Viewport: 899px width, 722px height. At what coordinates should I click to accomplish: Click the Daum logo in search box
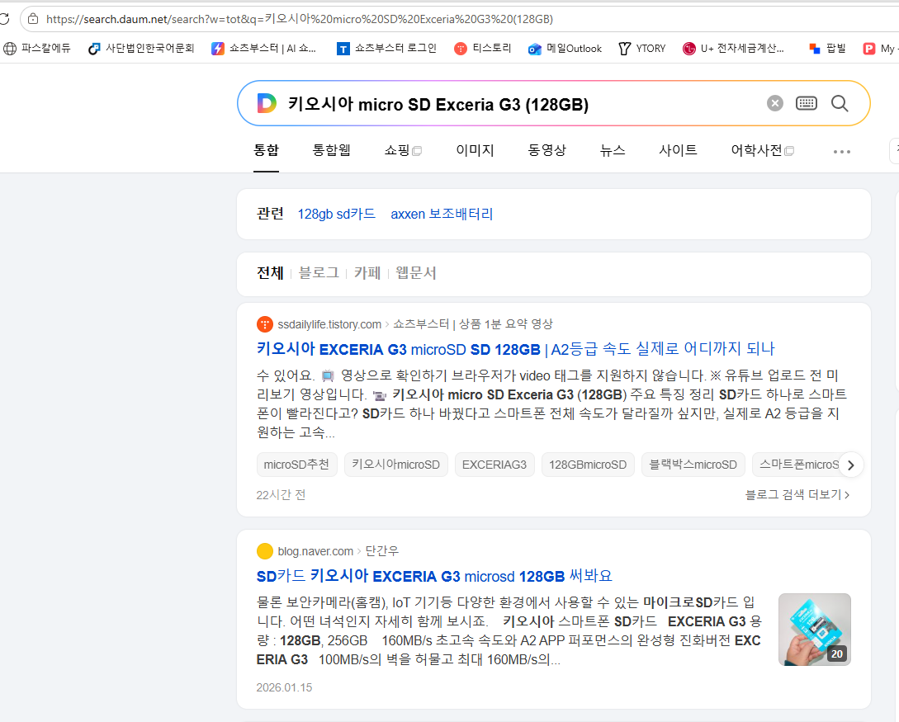tap(267, 103)
